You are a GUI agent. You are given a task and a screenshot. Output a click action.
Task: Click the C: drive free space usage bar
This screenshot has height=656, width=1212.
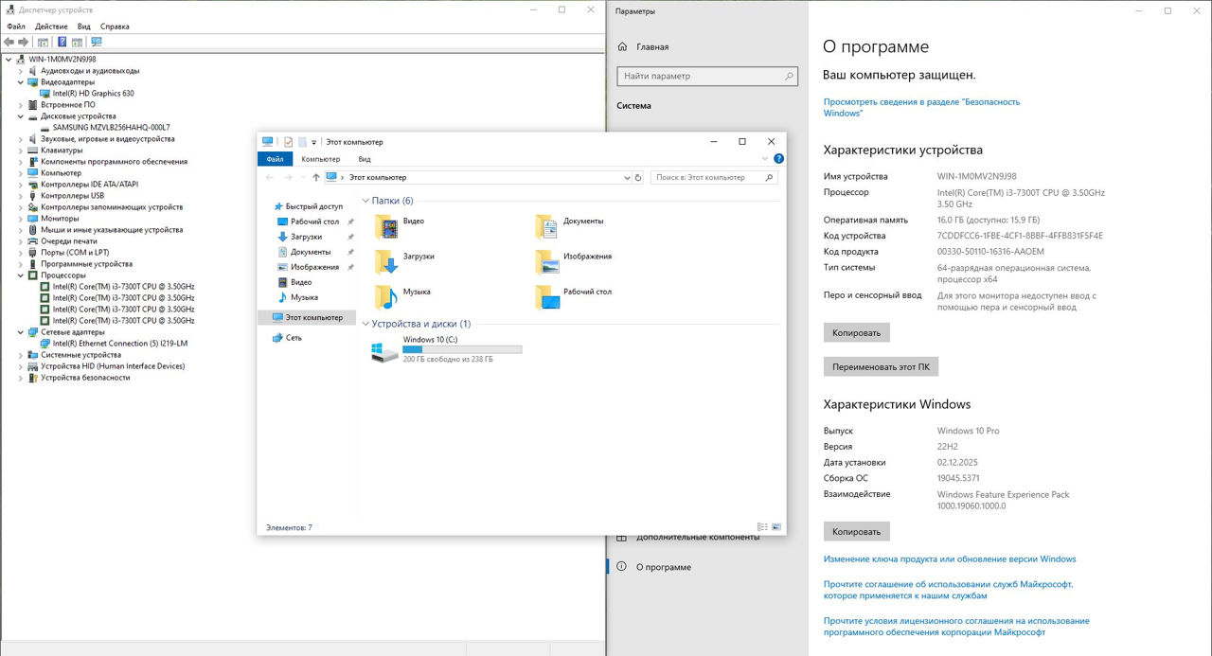(462, 349)
